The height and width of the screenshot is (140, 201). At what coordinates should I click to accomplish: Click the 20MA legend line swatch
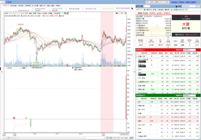pos(66,9)
